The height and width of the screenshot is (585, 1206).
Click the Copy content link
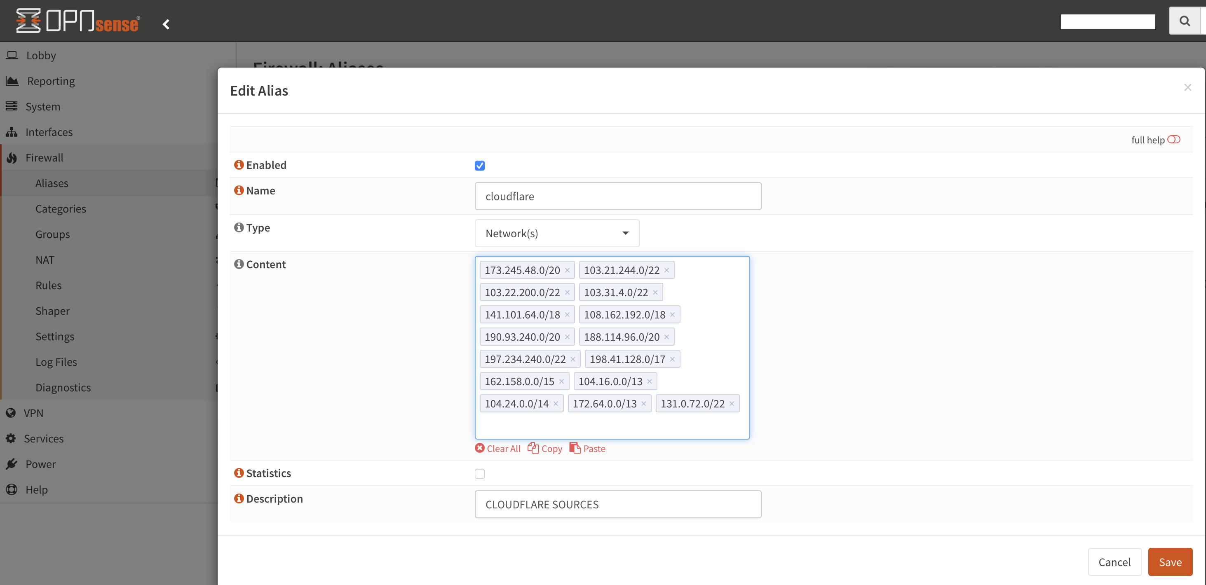click(545, 448)
